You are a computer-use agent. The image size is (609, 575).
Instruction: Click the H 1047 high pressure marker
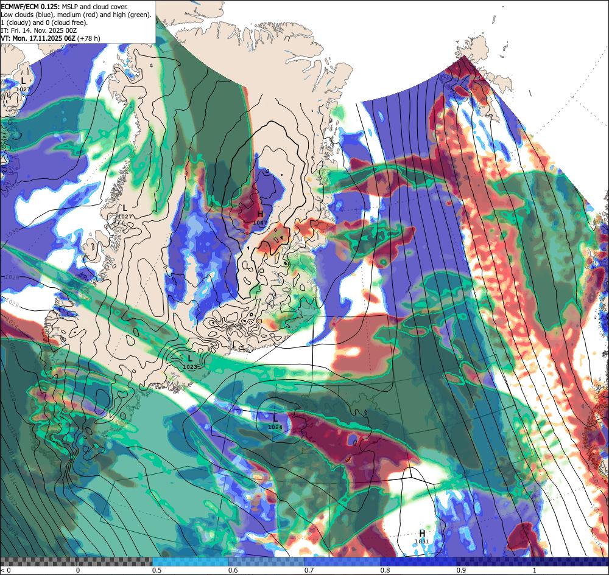(260, 218)
